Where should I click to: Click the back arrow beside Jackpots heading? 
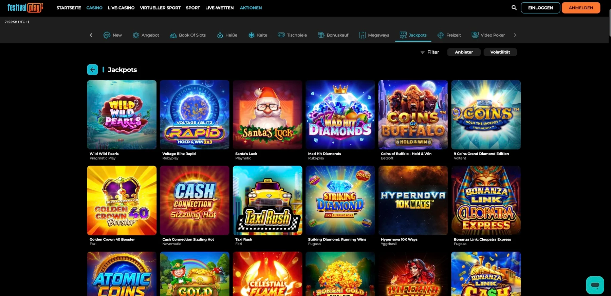(x=92, y=69)
